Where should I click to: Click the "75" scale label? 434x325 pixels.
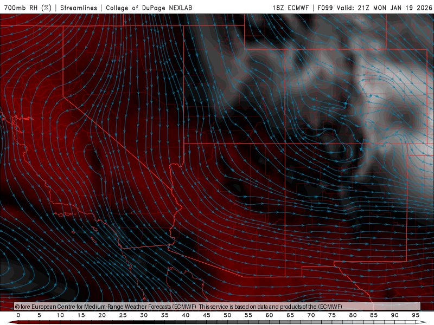pyautogui.click(x=332, y=315)
